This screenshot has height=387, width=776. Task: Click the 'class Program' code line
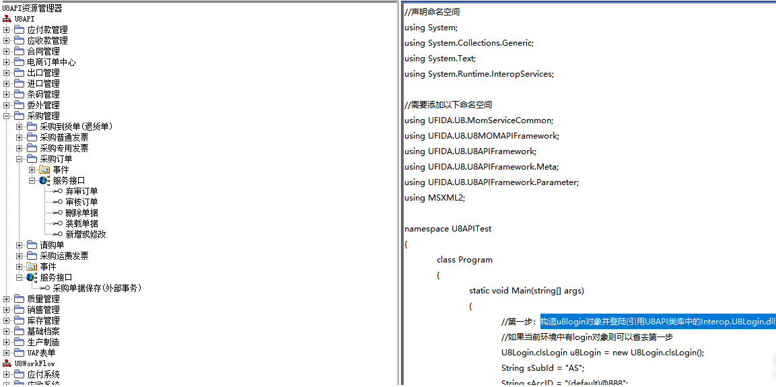pyautogui.click(x=464, y=260)
